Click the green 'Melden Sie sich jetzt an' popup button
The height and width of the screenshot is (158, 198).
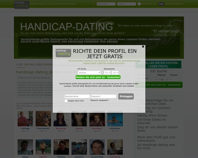point(98,77)
